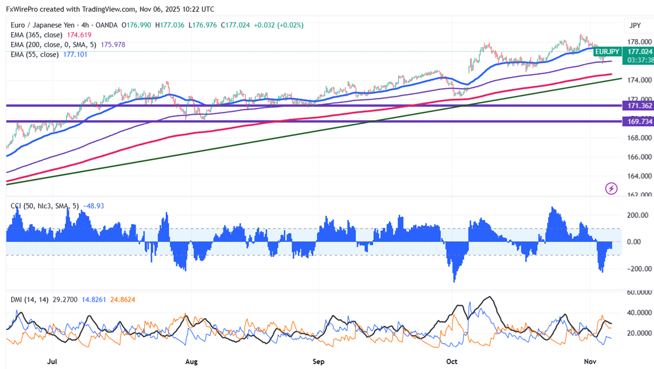Click the DMI value 14.8261

[x=94, y=300]
